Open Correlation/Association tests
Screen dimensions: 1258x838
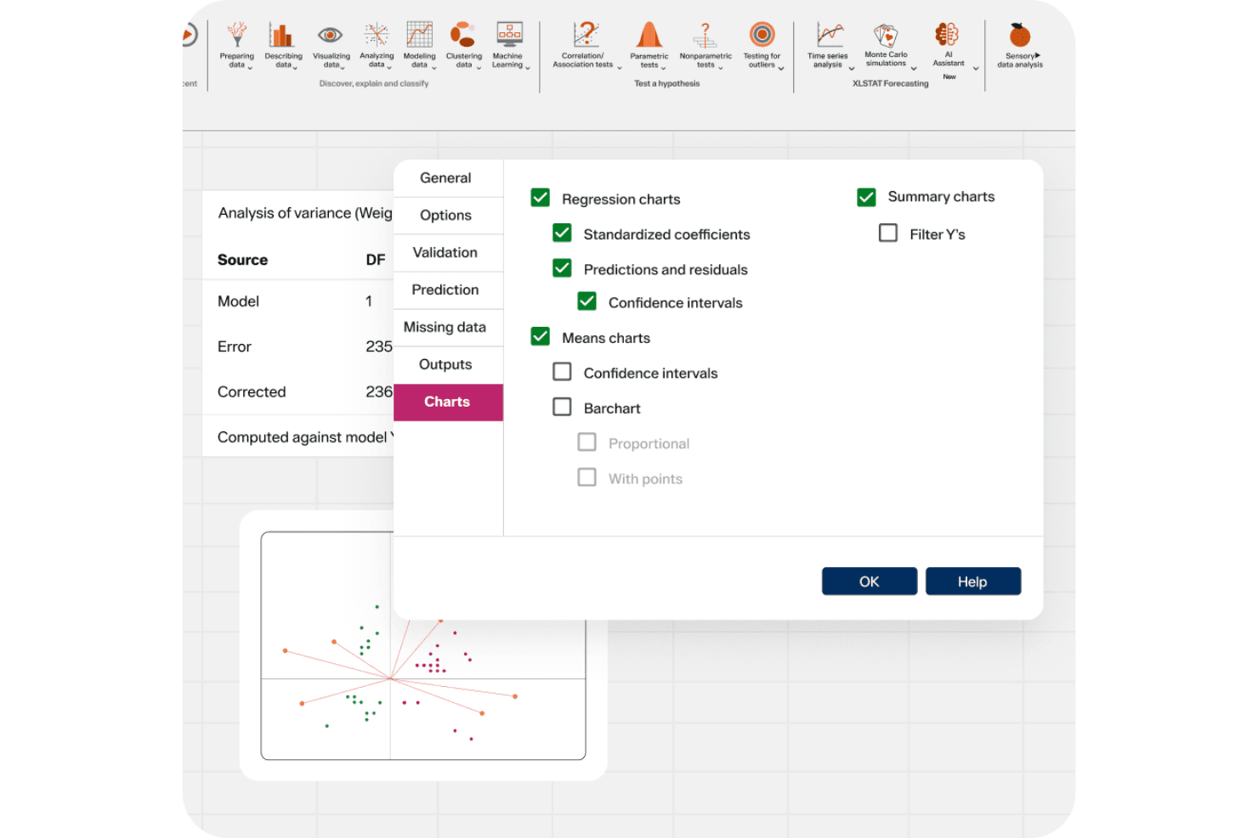coord(585,45)
